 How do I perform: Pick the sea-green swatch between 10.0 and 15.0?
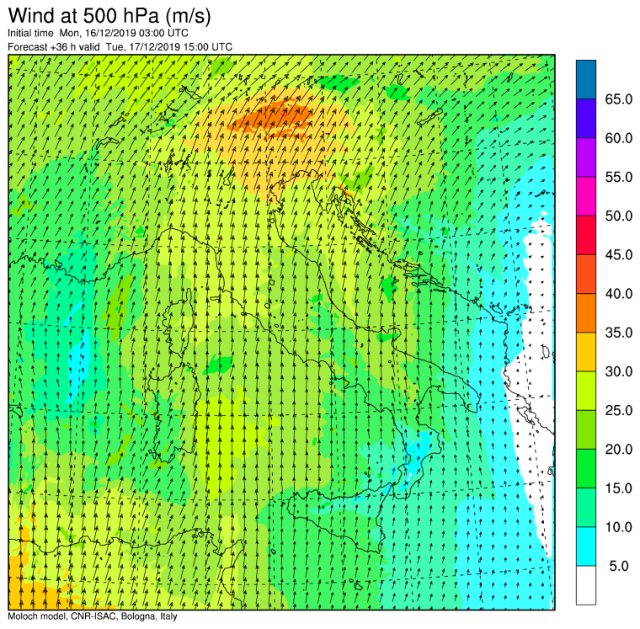(x=586, y=508)
